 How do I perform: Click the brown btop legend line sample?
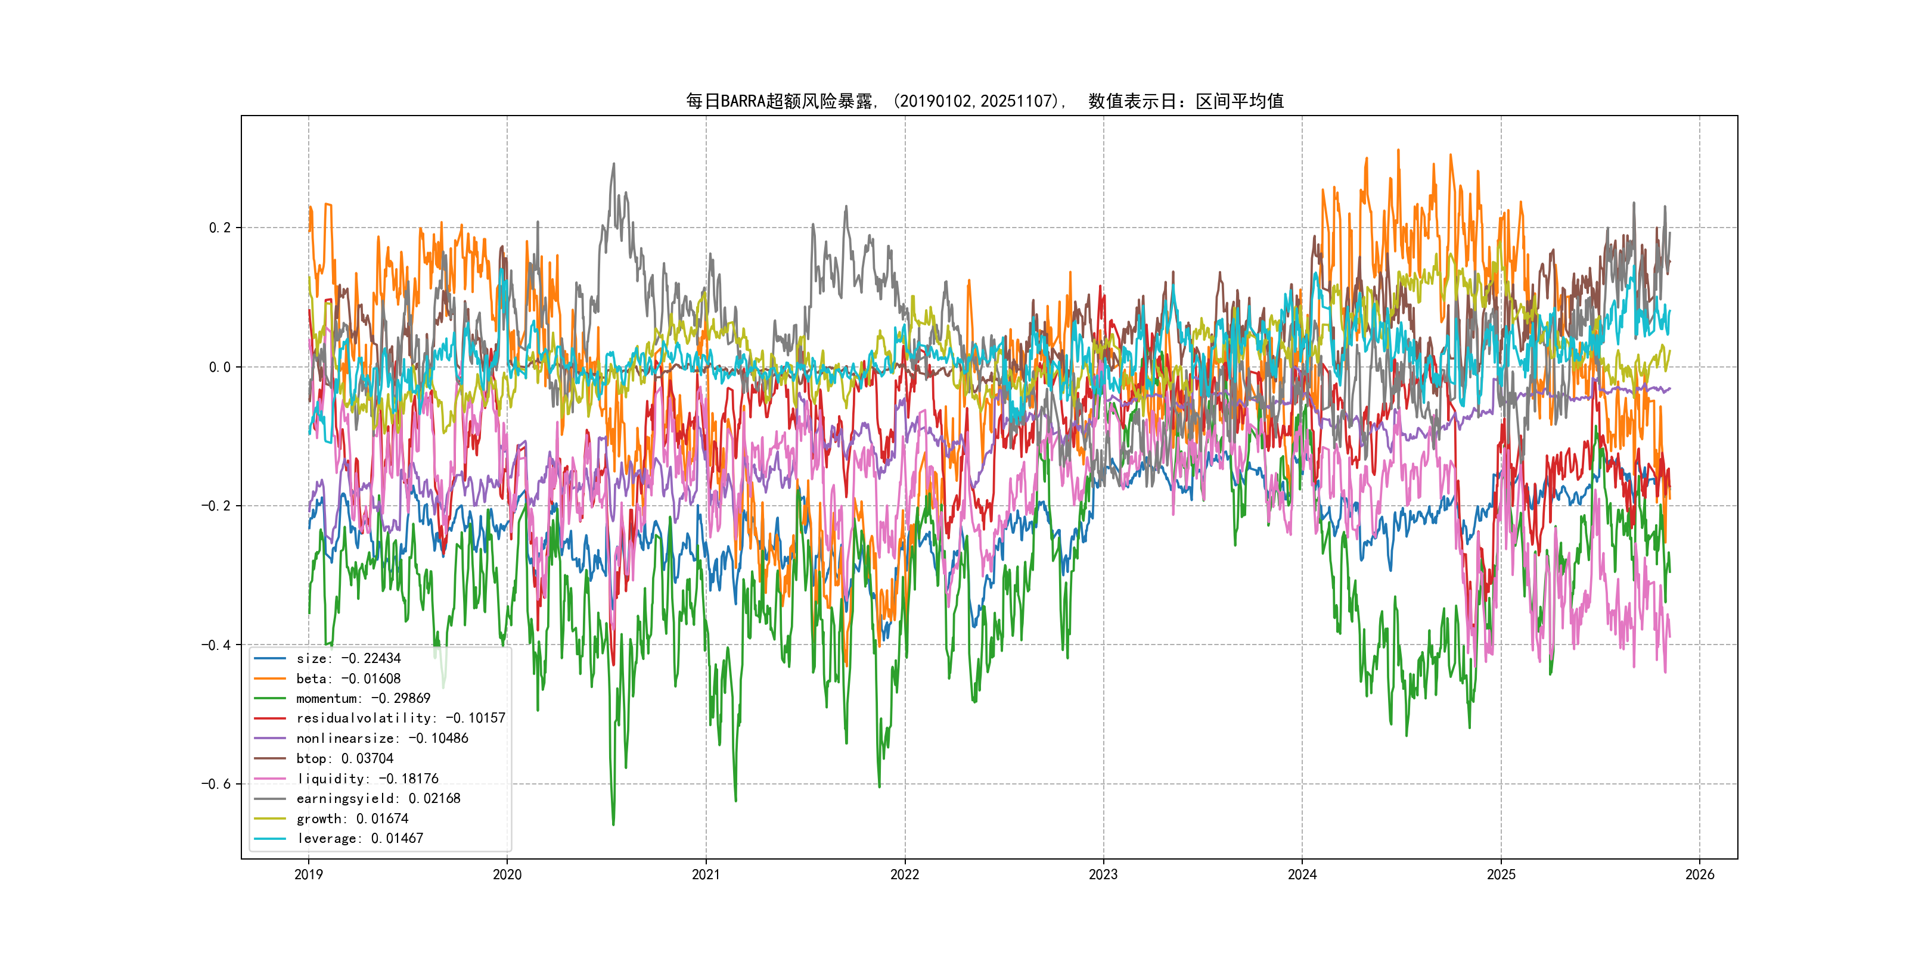270,759
